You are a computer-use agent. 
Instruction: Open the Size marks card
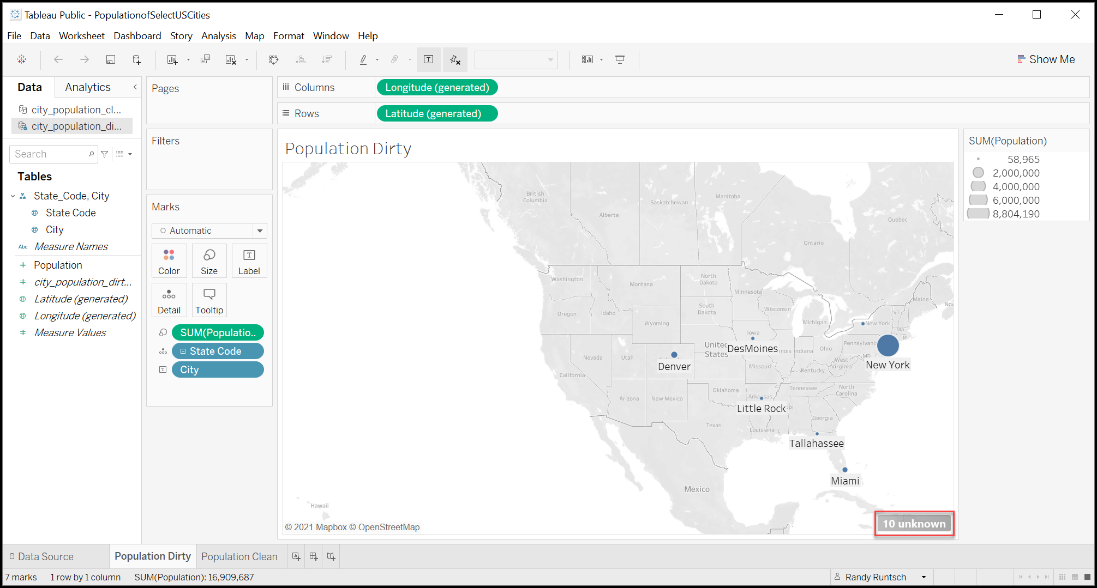209,261
